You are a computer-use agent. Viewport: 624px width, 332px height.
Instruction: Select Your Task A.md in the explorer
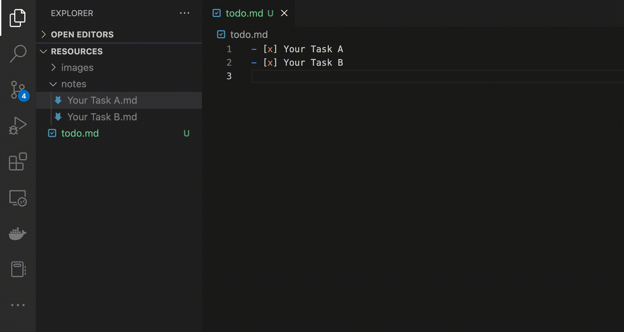(x=102, y=100)
